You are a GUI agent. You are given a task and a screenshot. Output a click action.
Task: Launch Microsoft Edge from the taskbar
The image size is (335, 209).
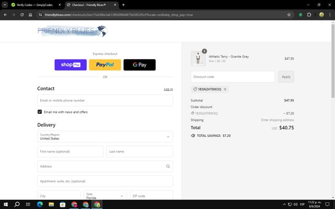pos(40,204)
